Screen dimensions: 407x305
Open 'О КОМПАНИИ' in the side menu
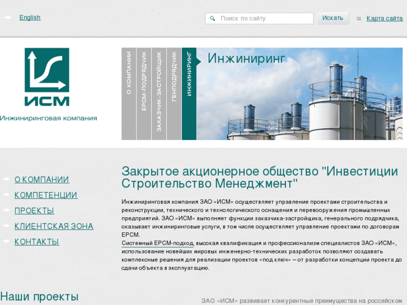click(42, 180)
